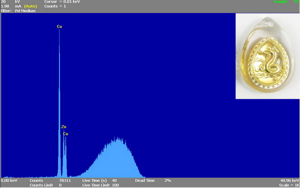Select the Zn peak label
The height and width of the screenshot is (188, 300).
pyautogui.click(x=63, y=127)
